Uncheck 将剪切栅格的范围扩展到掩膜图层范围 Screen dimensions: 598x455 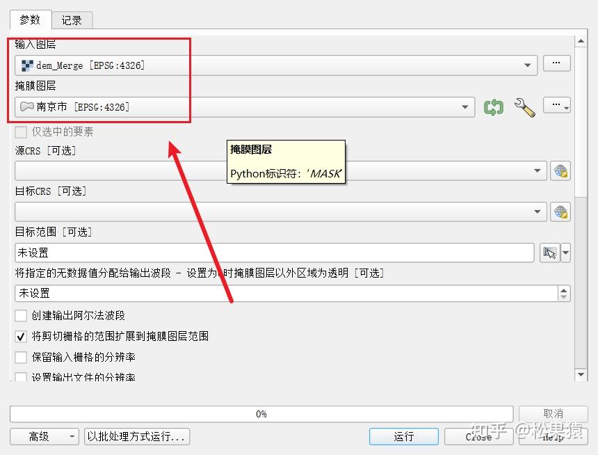coord(22,336)
